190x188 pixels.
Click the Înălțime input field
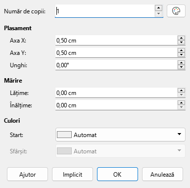[116, 105]
